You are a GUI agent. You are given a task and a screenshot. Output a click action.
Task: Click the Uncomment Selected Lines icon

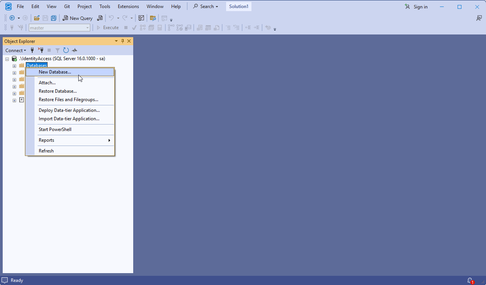[236, 28]
